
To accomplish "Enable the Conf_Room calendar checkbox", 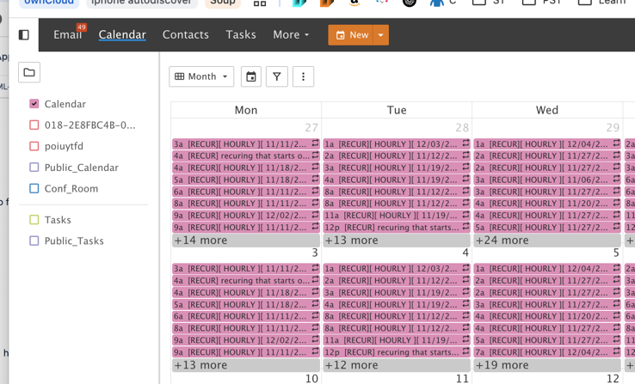I will pyautogui.click(x=34, y=188).
